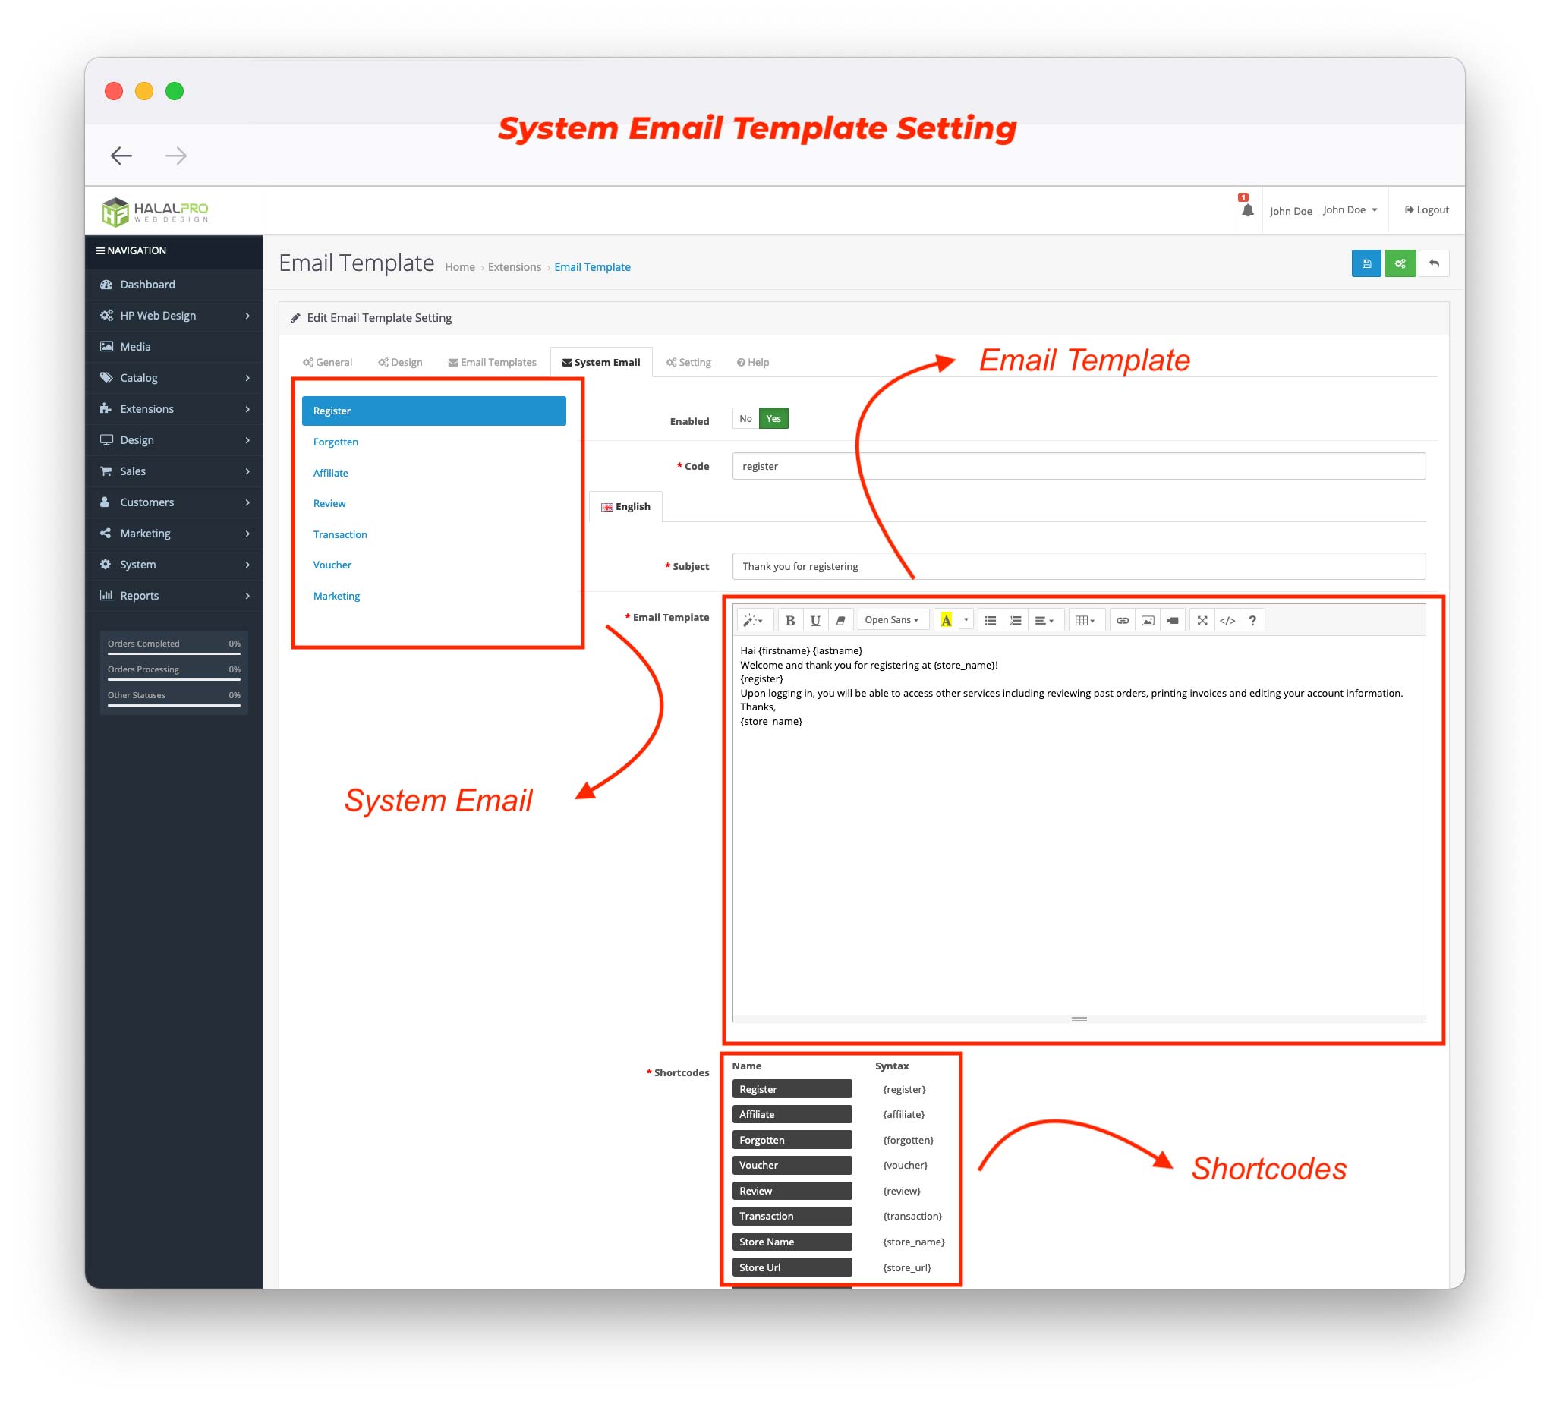Select the English language tab
Viewport: 1550px width, 1401px height.
point(625,507)
